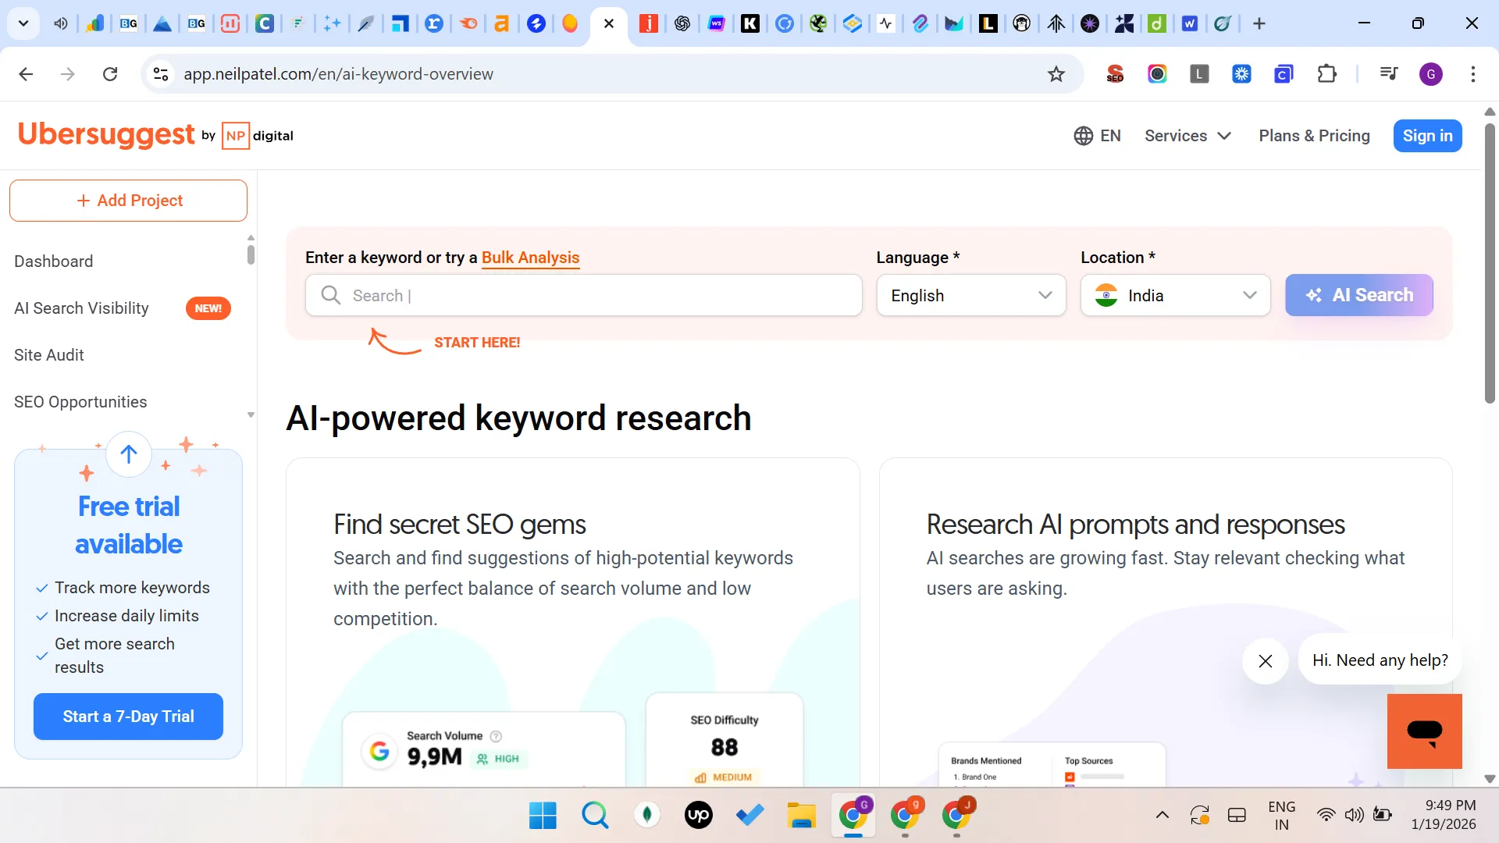Image resolution: width=1499 pixels, height=843 pixels.
Task: Select the SEO extension icon in toolbar
Action: 1115,73
